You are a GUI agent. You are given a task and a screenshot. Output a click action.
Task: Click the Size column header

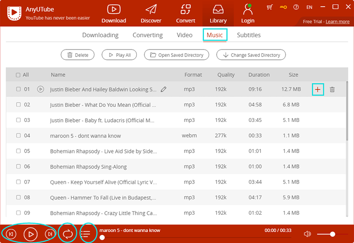tap(293, 75)
